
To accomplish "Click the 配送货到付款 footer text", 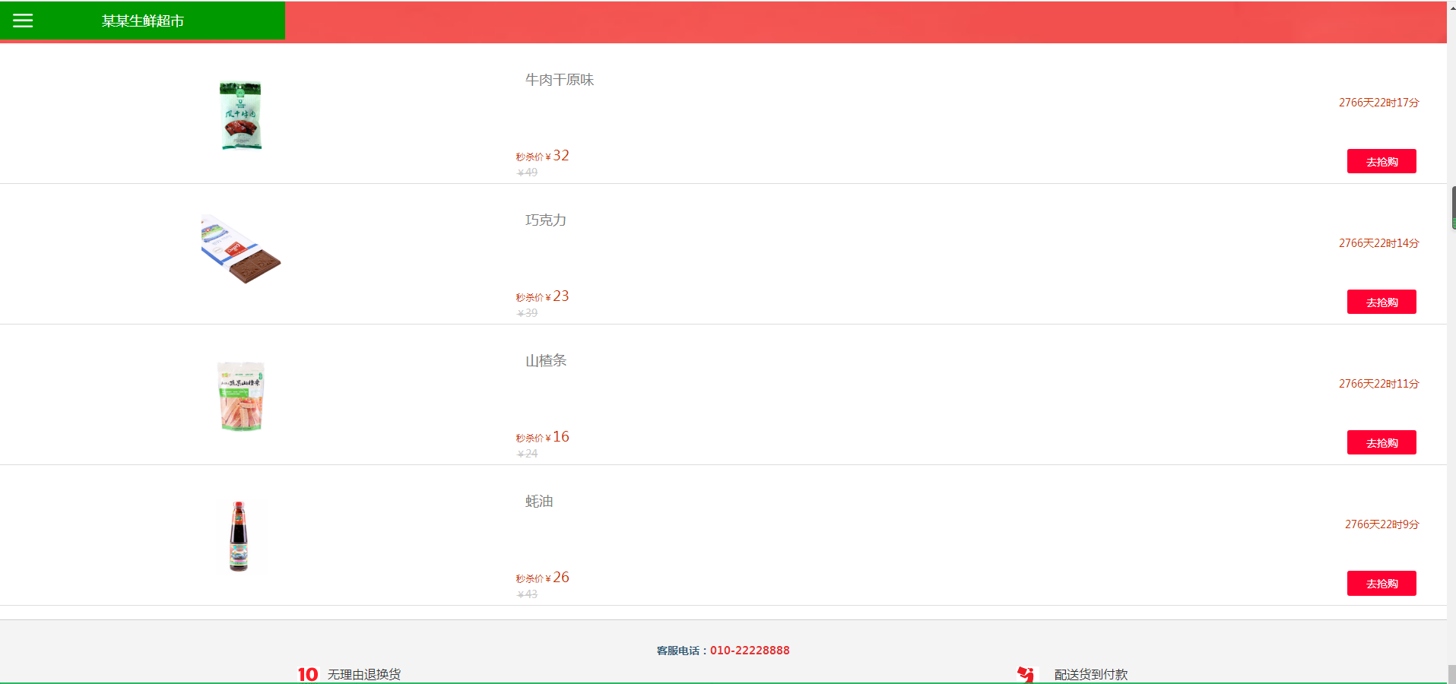I will click(1090, 674).
